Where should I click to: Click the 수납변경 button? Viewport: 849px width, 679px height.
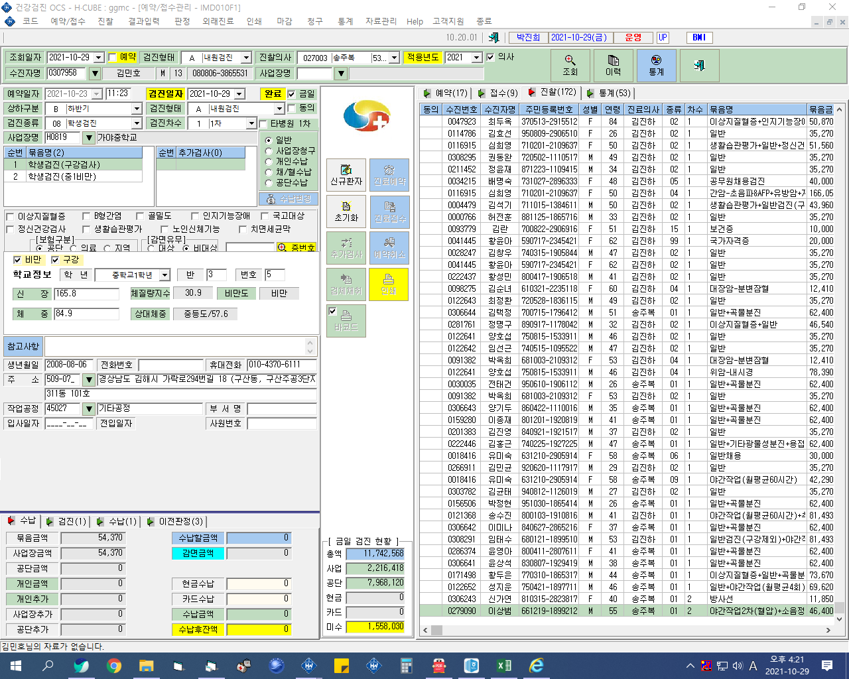point(289,199)
